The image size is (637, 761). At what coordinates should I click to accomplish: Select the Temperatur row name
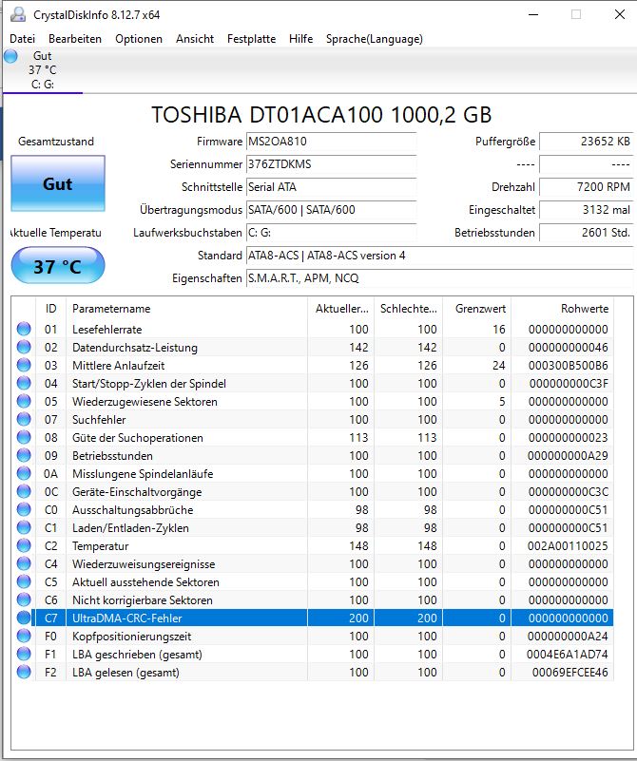click(x=101, y=546)
